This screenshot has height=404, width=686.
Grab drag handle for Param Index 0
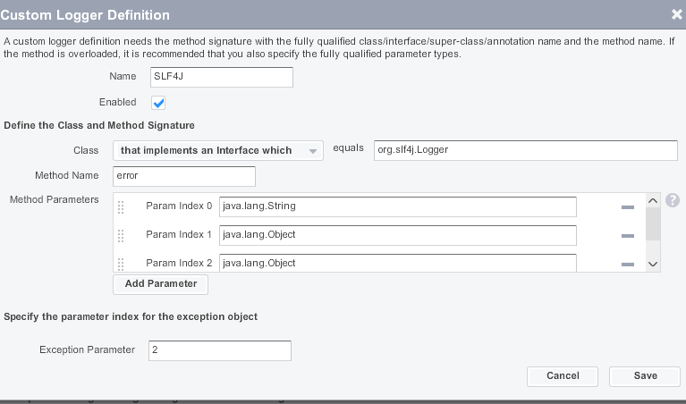click(x=122, y=206)
